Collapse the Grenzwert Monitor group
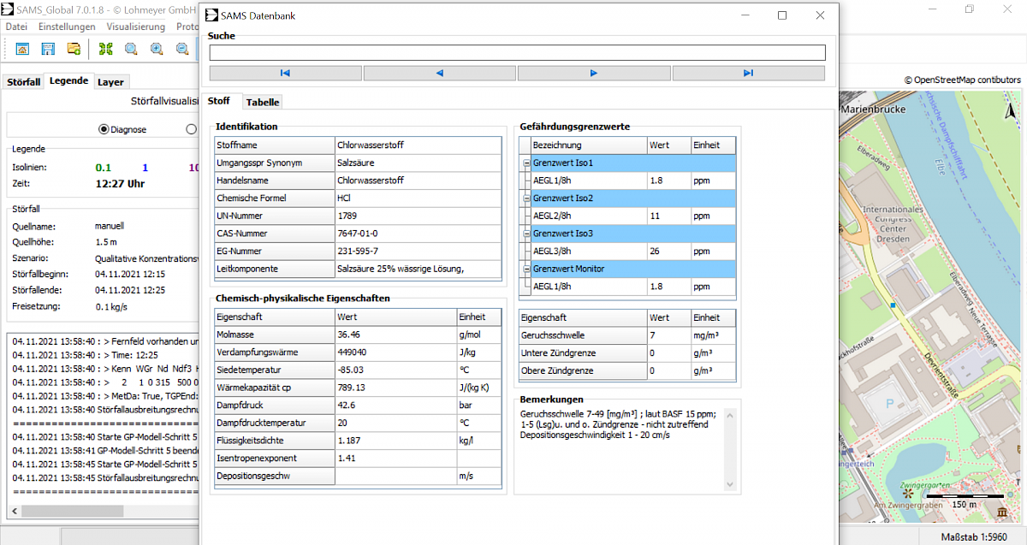This screenshot has height=545, width=1027. [x=526, y=270]
